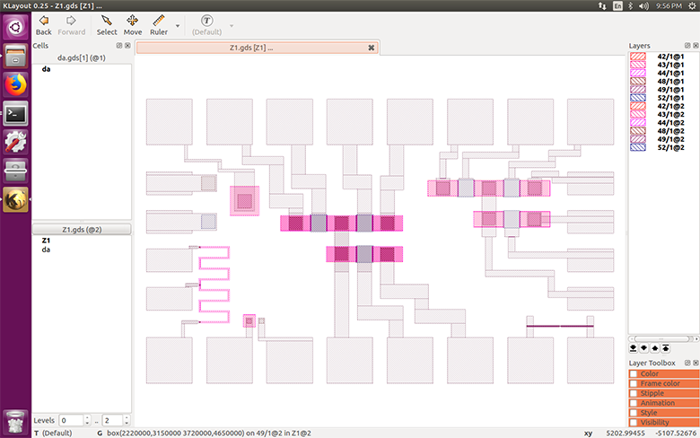Screen dimensions: 700x438
Task: Select cell Z1 in the cell tree
Action: tap(46, 241)
